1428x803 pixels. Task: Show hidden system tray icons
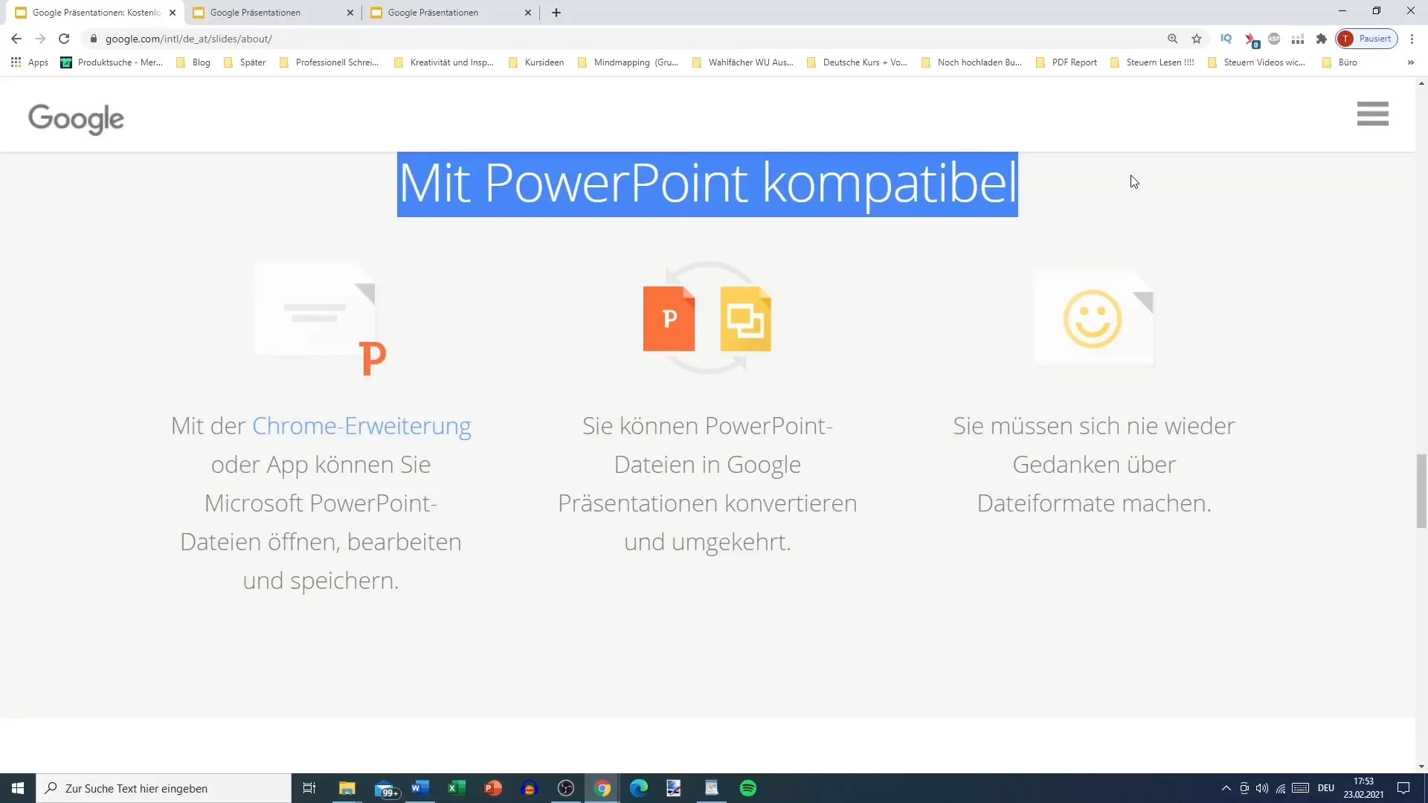1226,788
